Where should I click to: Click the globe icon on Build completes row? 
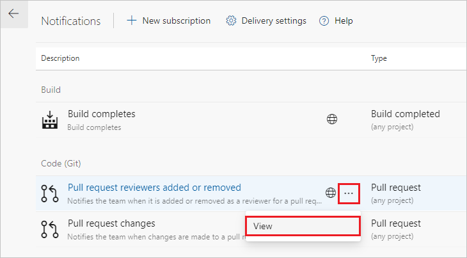331,119
